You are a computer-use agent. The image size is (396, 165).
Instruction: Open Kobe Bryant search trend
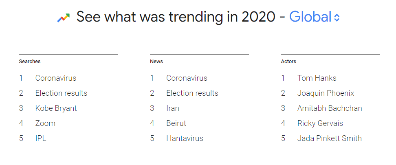click(x=56, y=108)
